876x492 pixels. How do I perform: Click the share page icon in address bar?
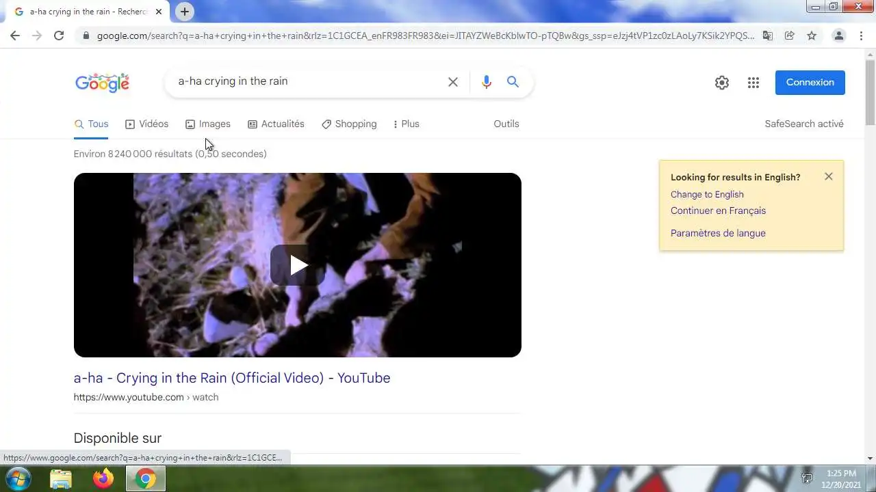pos(789,36)
